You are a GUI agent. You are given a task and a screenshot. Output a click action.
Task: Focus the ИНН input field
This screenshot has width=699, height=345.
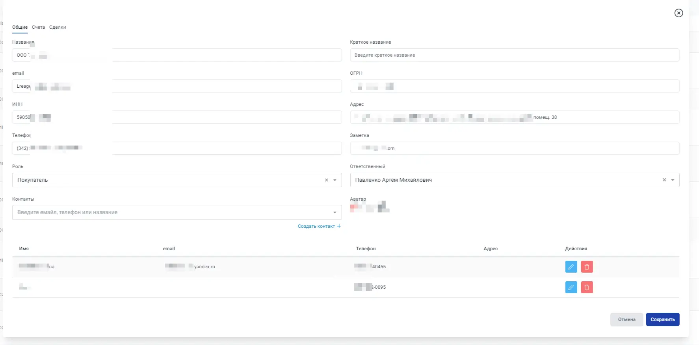(177, 117)
